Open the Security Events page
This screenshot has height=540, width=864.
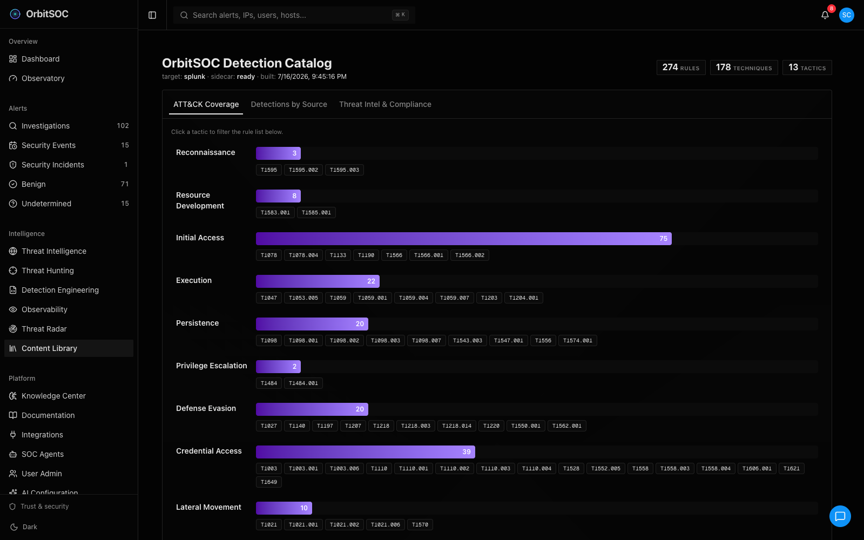(69, 145)
